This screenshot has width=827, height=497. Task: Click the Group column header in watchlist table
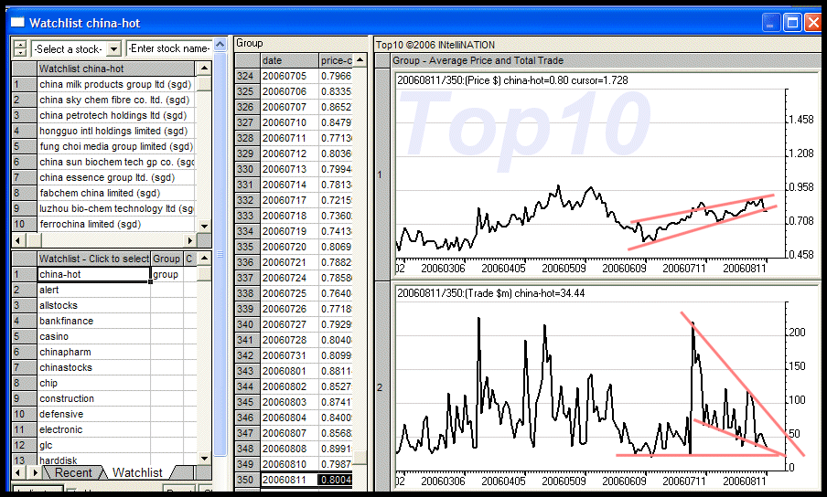coord(166,259)
